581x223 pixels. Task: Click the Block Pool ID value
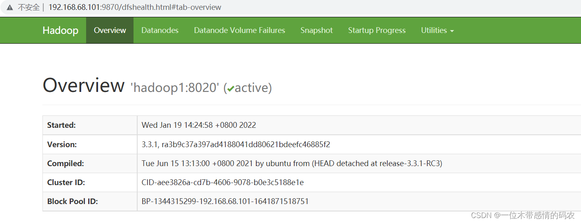tap(225, 202)
